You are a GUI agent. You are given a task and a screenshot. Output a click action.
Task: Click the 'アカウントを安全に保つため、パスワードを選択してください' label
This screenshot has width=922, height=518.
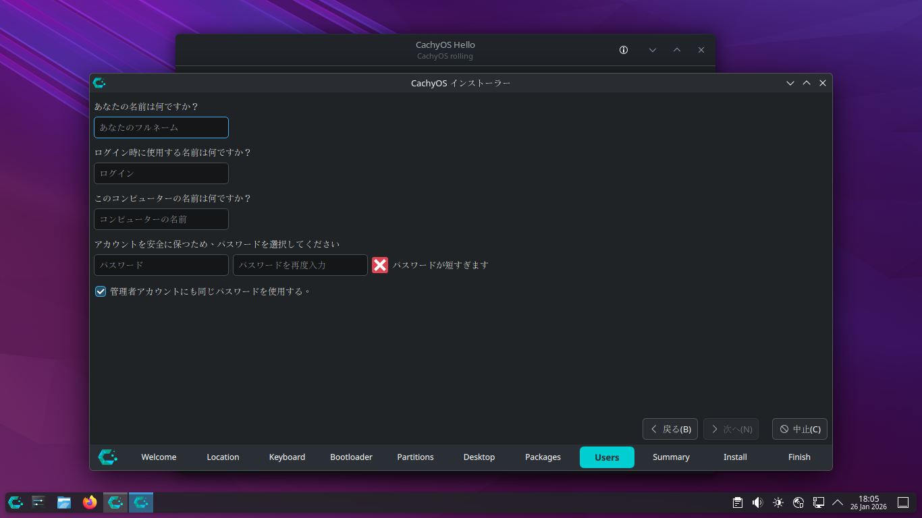click(217, 244)
